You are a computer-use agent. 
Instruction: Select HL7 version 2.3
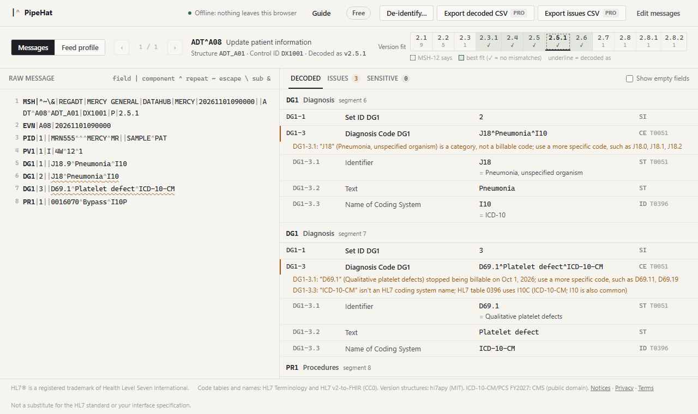coord(465,41)
